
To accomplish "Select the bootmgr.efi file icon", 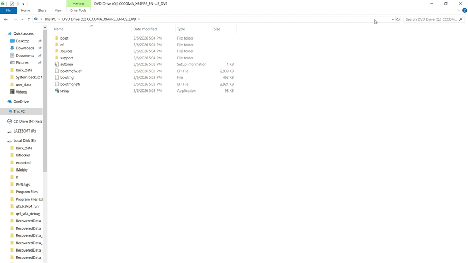I will [57, 84].
